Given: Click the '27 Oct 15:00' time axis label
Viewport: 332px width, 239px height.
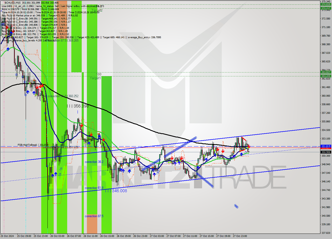Looking at the screenshot, I should coord(206,236).
